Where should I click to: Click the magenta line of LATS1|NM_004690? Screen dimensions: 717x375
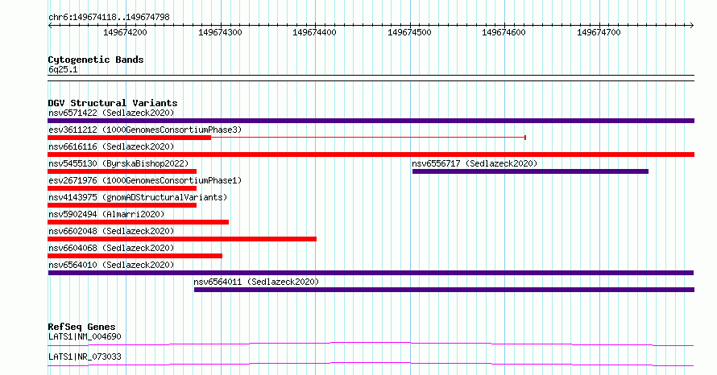(x=371, y=344)
